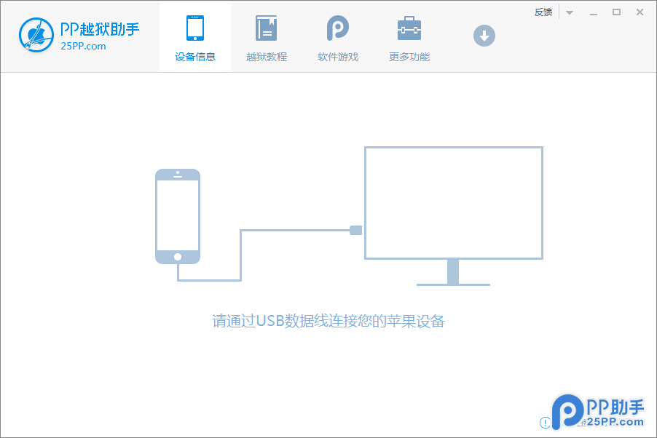Select the 更多功能 more functions tab
Image resolution: width=657 pixels, height=438 pixels.
[409, 38]
